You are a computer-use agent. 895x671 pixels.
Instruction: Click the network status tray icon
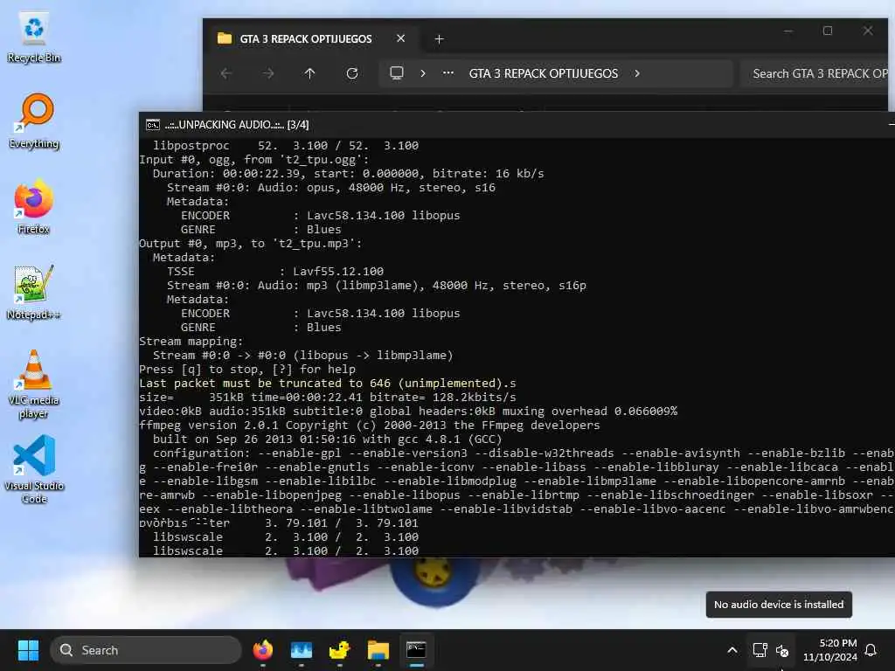(x=760, y=650)
